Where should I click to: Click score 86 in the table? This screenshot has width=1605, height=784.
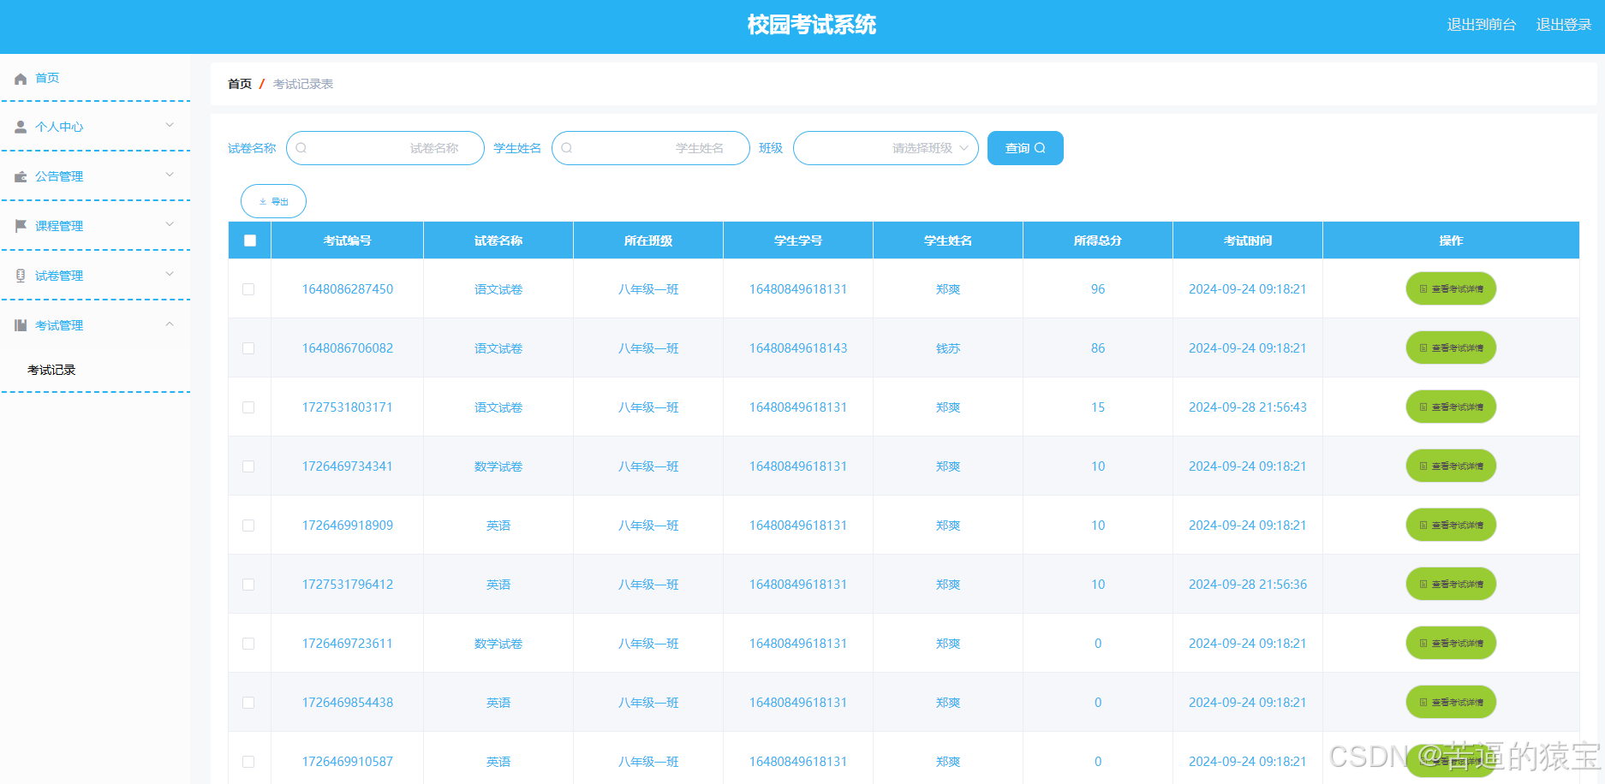tap(1098, 348)
